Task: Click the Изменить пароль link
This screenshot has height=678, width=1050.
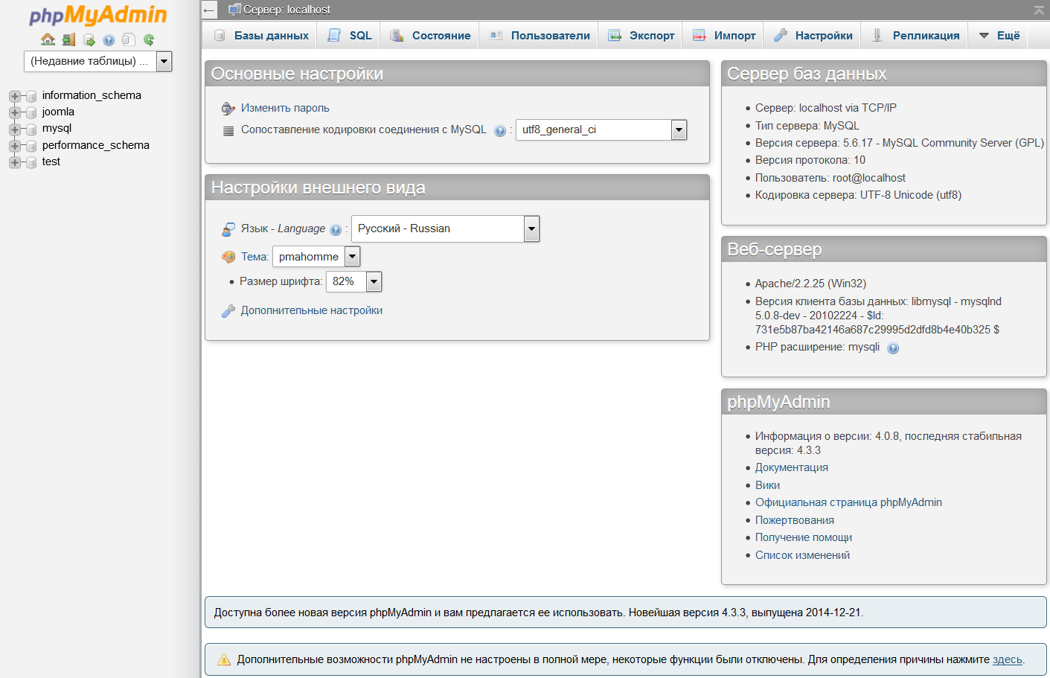Action: (285, 108)
